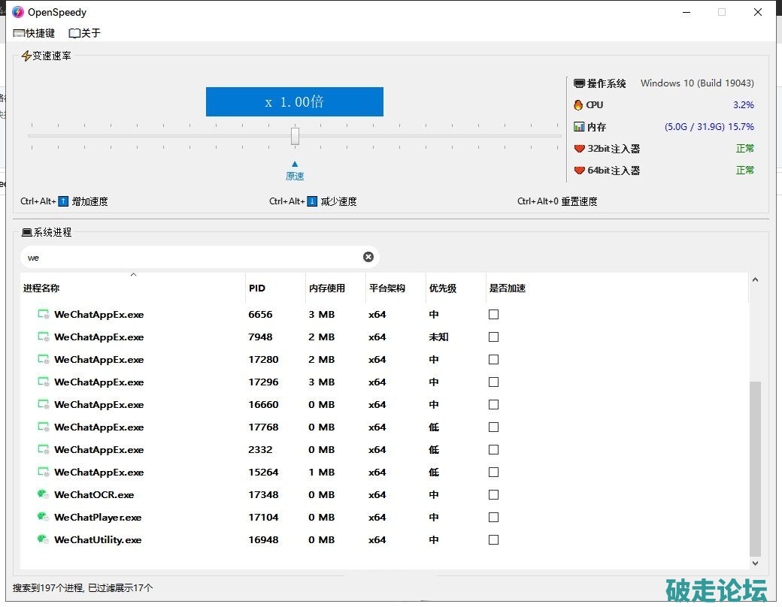The width and height of the screenshot is (782, 607).
Task: Click the WeChatUtility.exe process icon
Action: coord(43,539)
